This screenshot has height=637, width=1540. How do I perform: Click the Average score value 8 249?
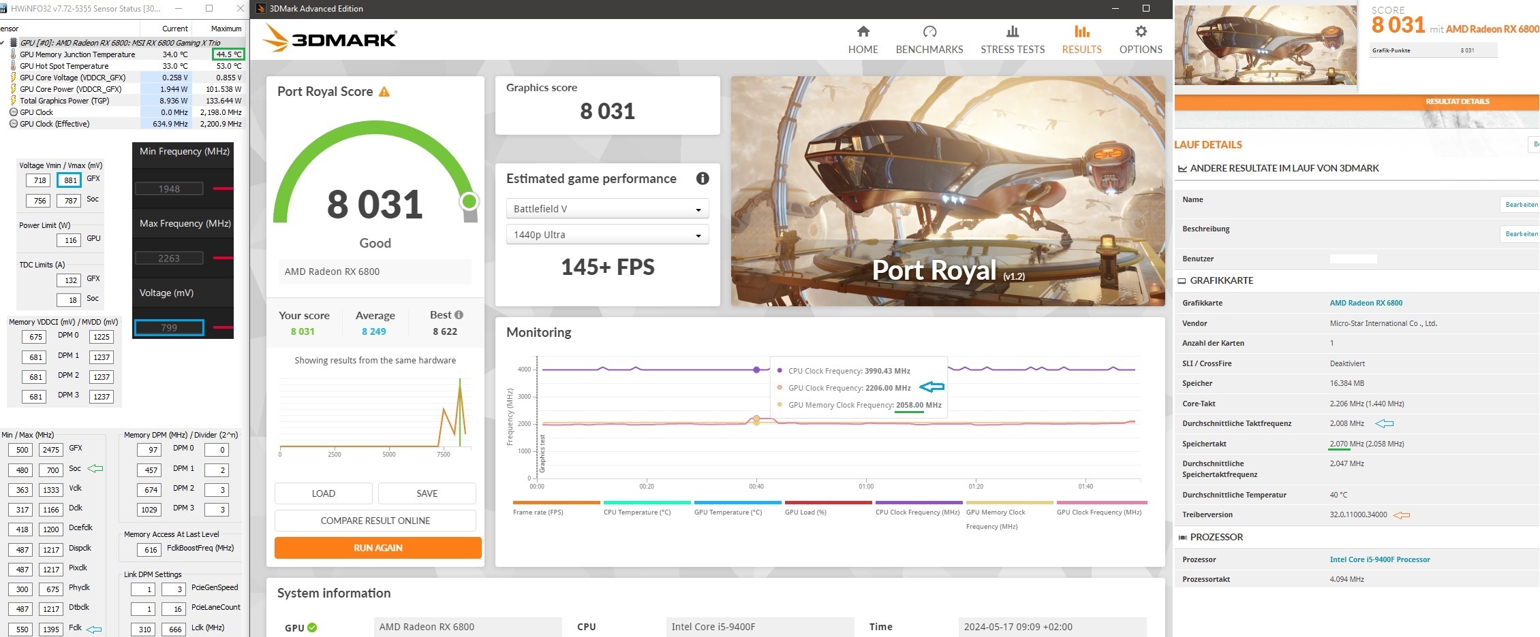coord(373,331)
